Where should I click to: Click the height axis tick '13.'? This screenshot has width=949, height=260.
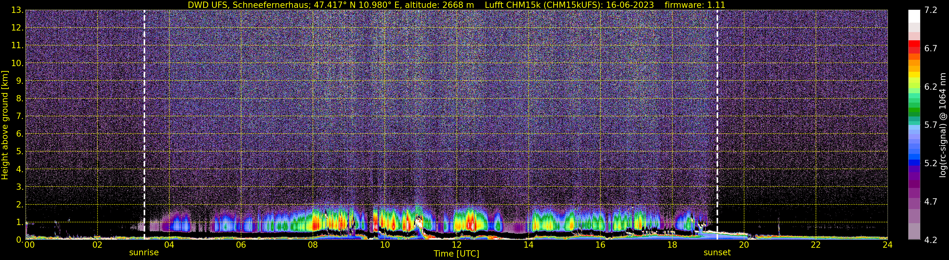point(17,10)
